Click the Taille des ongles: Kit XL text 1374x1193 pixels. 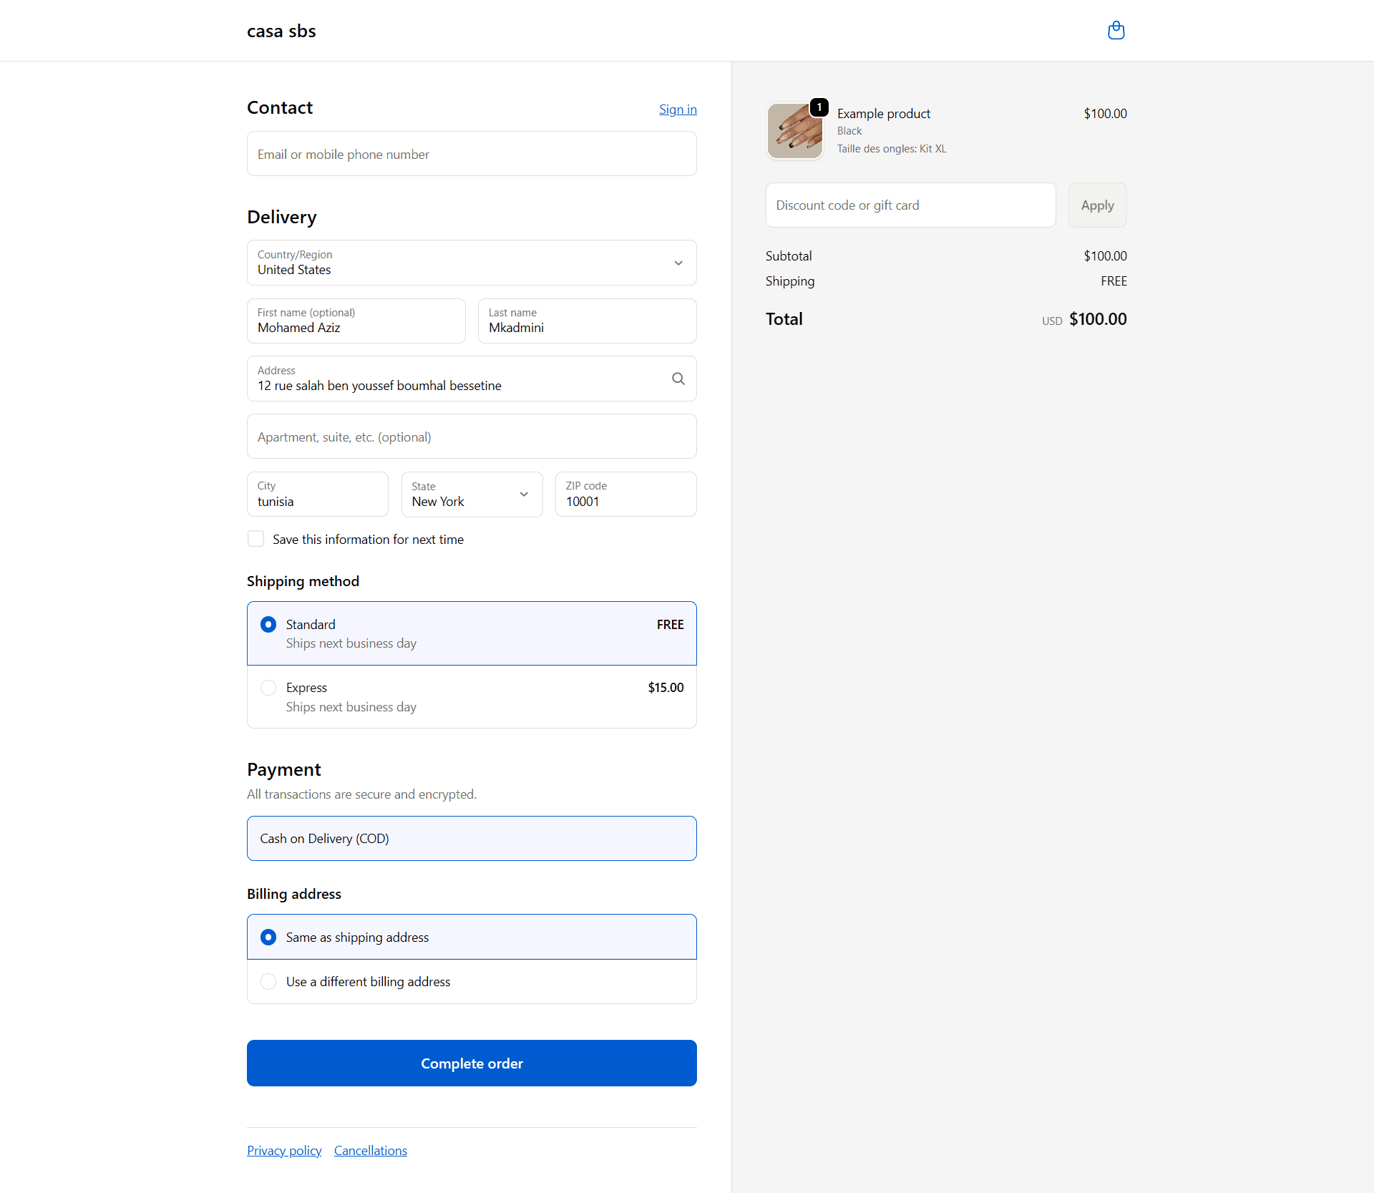click(x=891, y=149)
